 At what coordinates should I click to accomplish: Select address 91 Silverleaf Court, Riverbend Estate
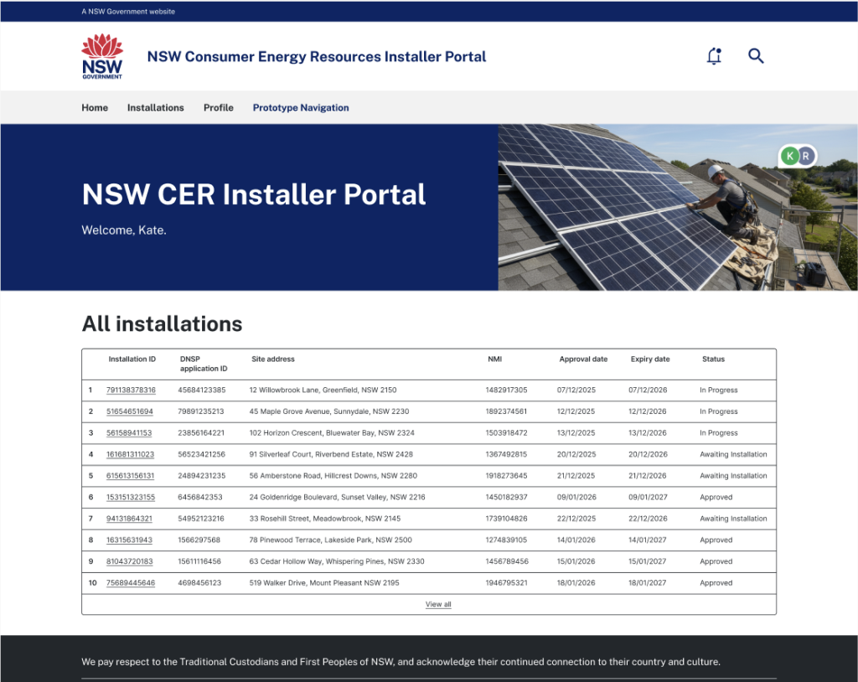331,454
